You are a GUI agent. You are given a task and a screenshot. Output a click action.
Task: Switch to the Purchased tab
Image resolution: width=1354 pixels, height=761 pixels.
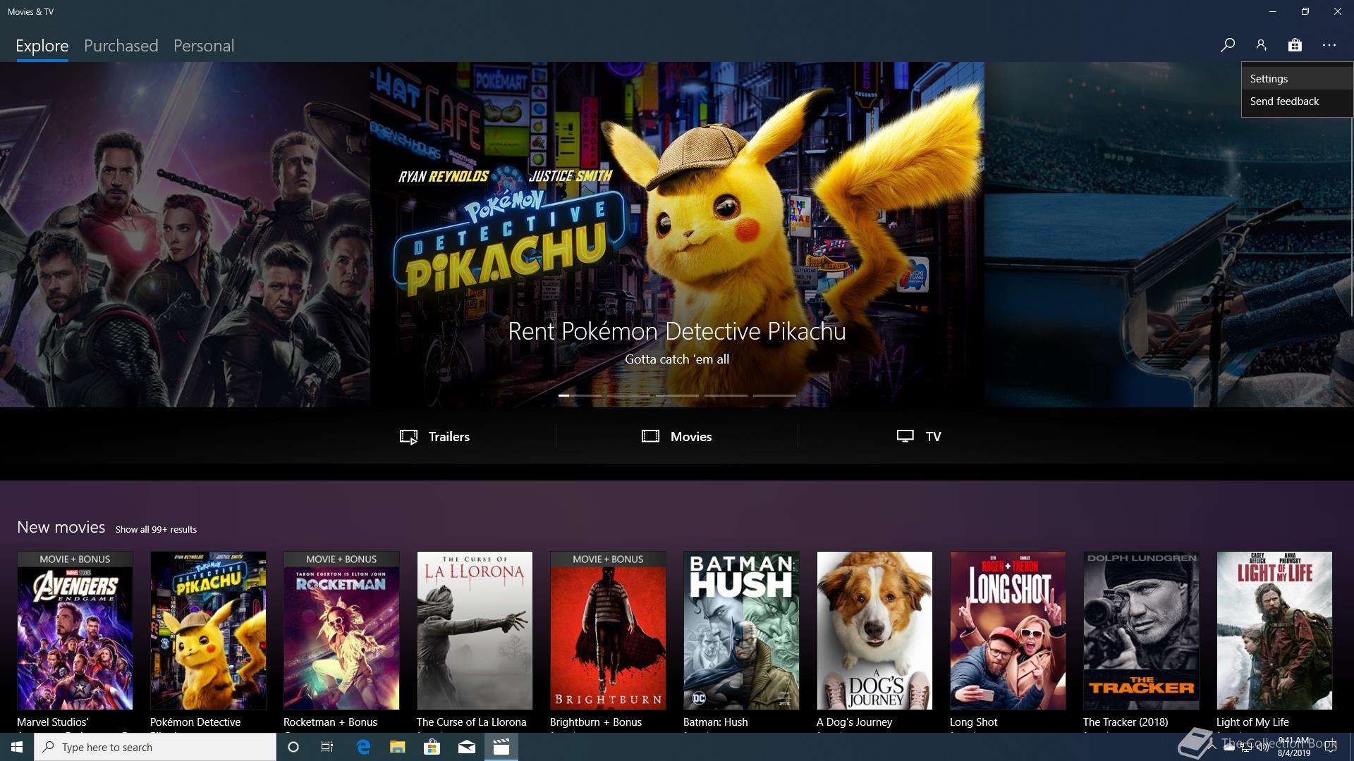[x=121, y=46]
